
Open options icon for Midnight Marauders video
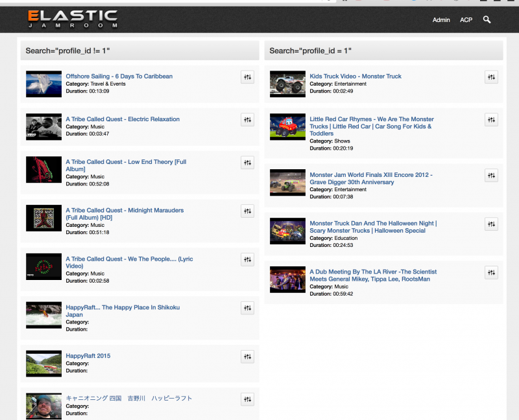click(247, 211)
